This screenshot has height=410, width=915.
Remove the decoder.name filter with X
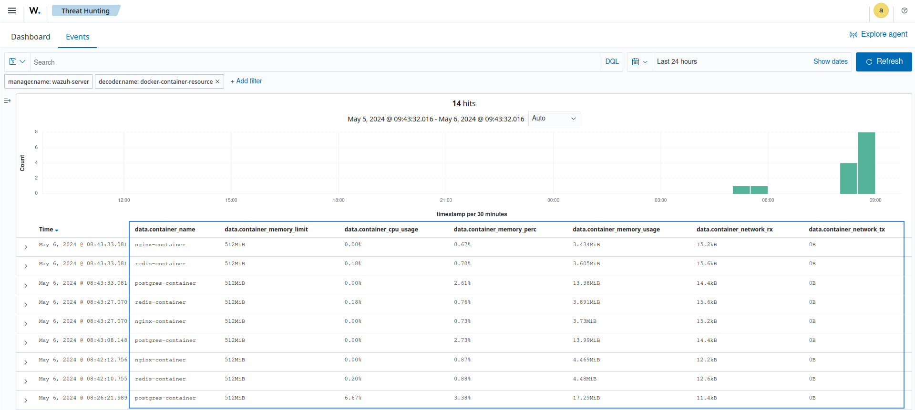coord(217,81)
